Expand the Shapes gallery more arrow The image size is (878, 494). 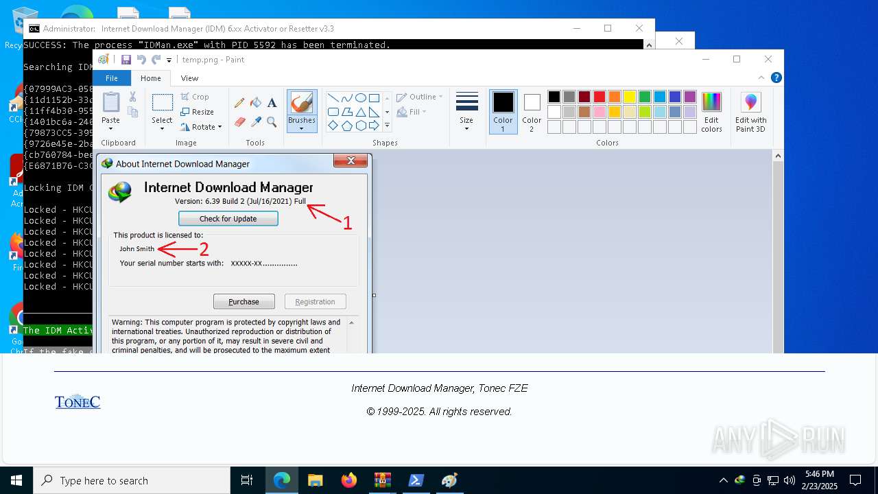click(387, 126)
